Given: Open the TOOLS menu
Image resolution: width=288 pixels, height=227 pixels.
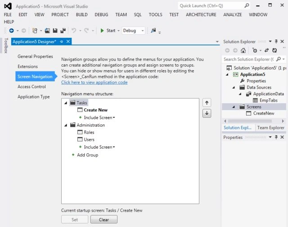Looking at the screenshot, I should click(x=155, y=14).
